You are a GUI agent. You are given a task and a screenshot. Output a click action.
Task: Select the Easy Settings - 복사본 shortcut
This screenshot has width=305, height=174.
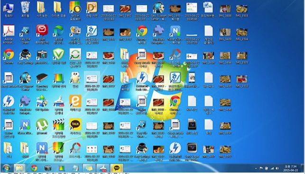[x=142, y=152]
